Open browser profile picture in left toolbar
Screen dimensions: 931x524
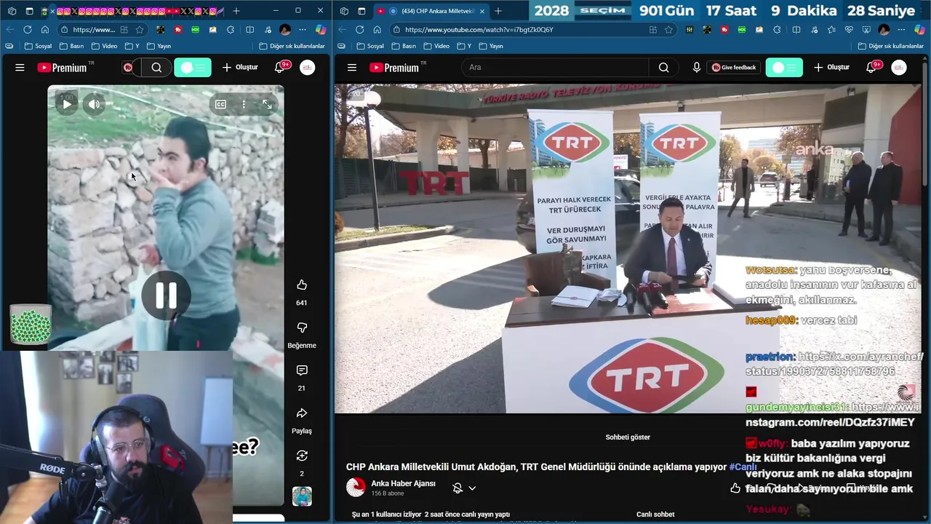[285, 30]
